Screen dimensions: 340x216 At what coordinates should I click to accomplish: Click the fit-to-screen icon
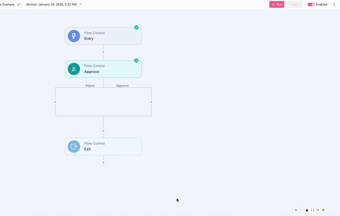tap(312, 210)
